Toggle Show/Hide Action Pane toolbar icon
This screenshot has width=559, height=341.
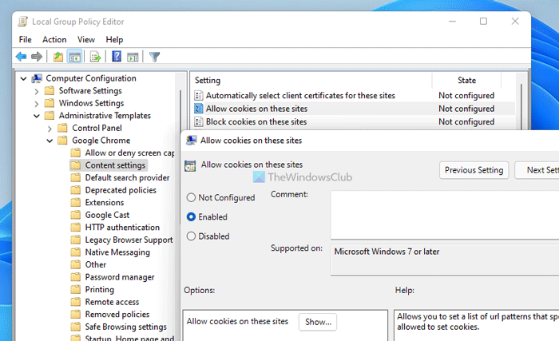click(x=133, y=57)
